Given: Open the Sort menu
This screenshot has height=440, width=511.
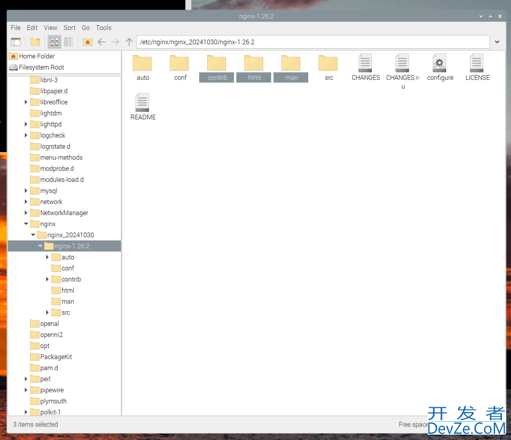Looking at the screenshot, I should (x=70, y=28).
